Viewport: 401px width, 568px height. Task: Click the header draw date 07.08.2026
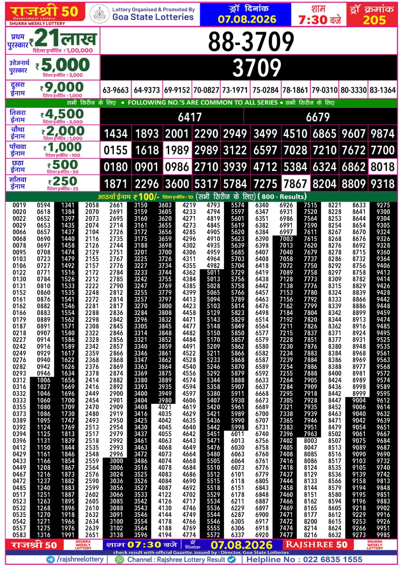[x=247, y=19]
